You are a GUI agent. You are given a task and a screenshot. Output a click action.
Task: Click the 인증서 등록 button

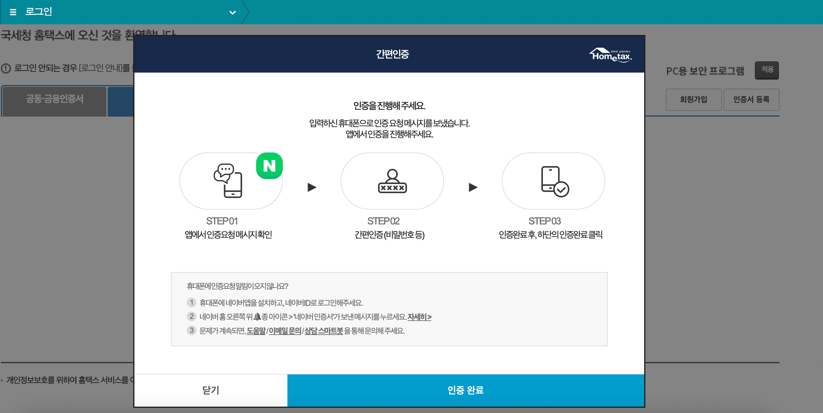(751, 100)
